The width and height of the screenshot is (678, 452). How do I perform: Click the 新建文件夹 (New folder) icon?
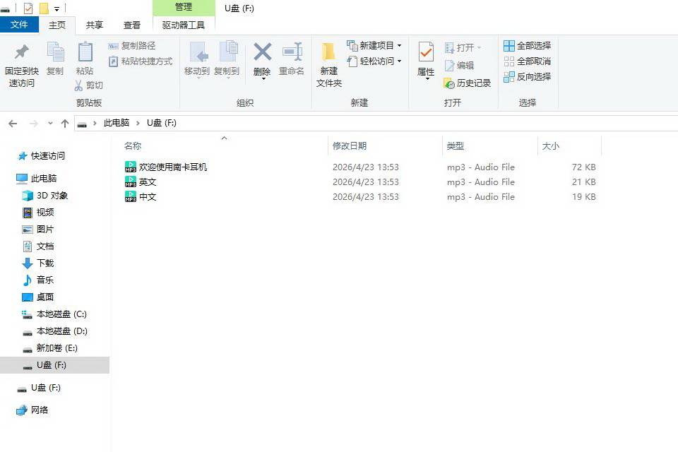click(x=328, y=52)
